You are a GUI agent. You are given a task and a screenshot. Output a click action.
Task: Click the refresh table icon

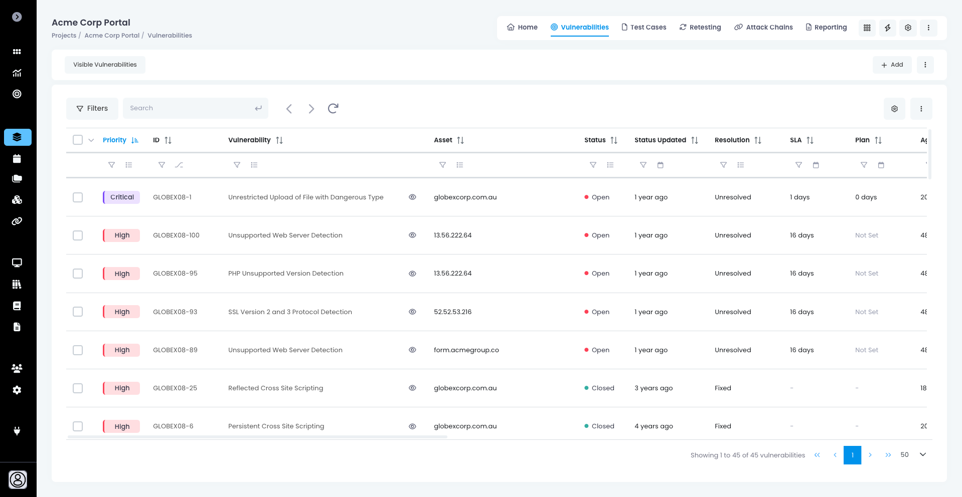(x=333, y=108)
